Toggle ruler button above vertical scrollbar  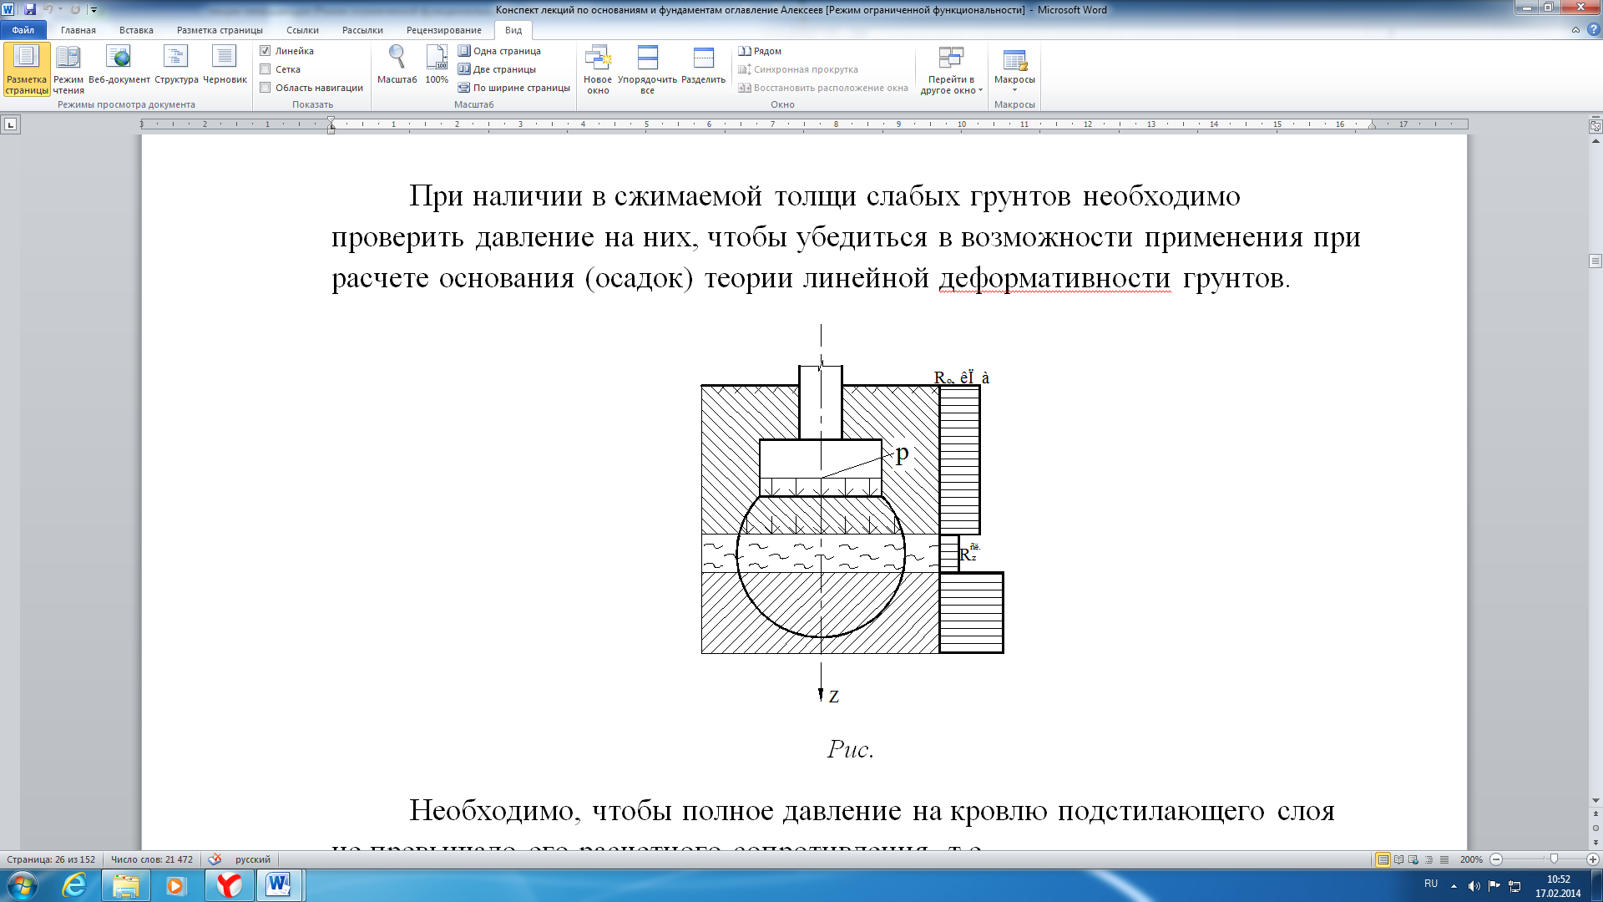pyautogui.click(x=1595, y=126)
